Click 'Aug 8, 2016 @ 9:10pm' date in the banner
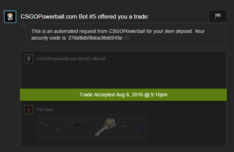 coord(142,95)
